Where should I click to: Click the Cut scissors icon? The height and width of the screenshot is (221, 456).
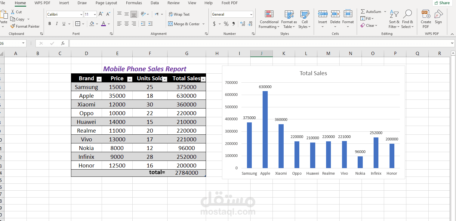tap(13, 12)
